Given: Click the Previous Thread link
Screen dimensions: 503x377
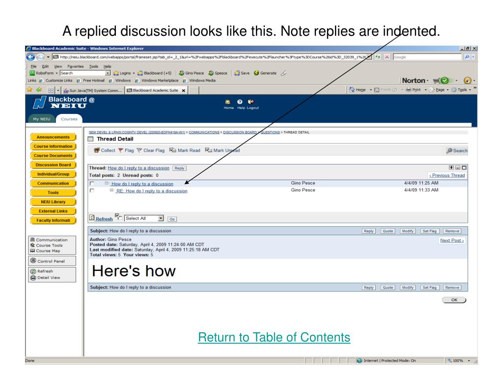Looking at the screenshot, I should tap(447, 175).
